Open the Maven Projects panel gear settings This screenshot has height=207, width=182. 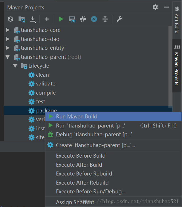(x=155, y=7)
